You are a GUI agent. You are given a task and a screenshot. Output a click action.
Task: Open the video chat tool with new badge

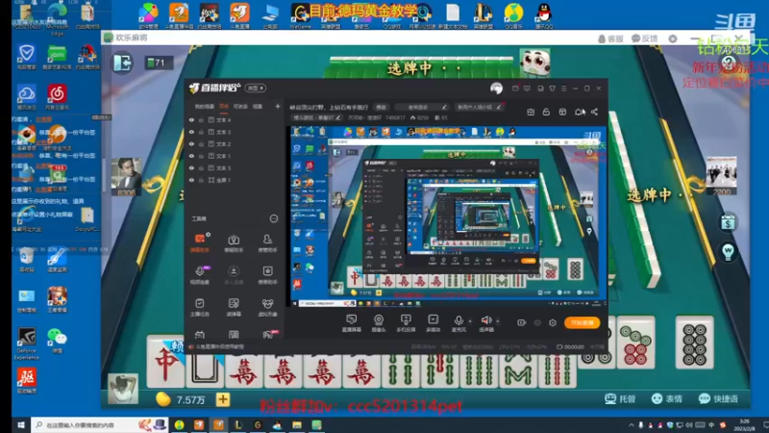200,274
